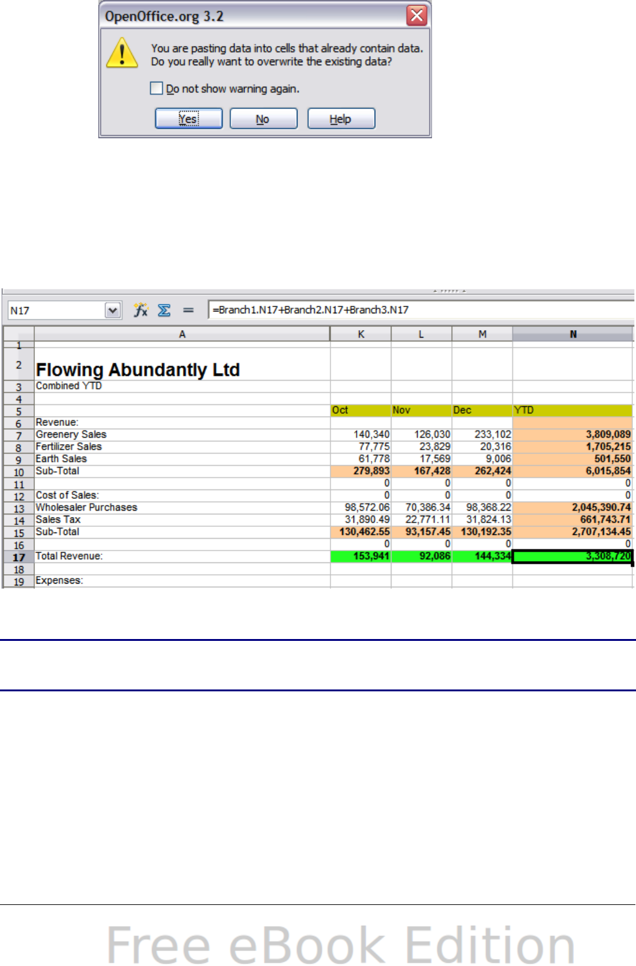Click cell with value 233,102
Image resolution: width=636 pixels, height=966 pixels.
(482, 435)
